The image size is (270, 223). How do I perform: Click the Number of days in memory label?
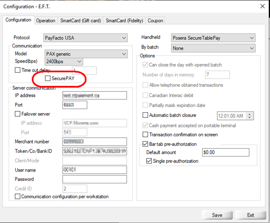[168, 75]
